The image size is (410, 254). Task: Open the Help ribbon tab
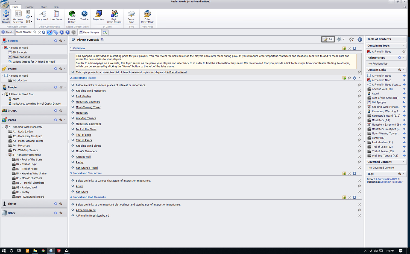56,7
